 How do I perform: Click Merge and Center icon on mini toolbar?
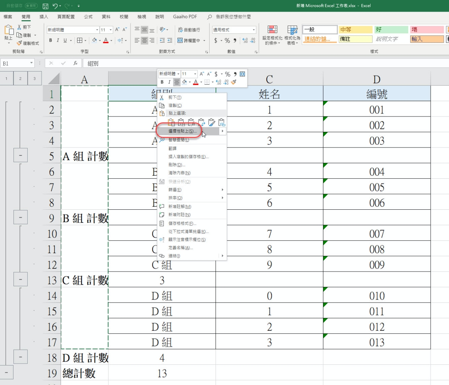tap(242, 74)
